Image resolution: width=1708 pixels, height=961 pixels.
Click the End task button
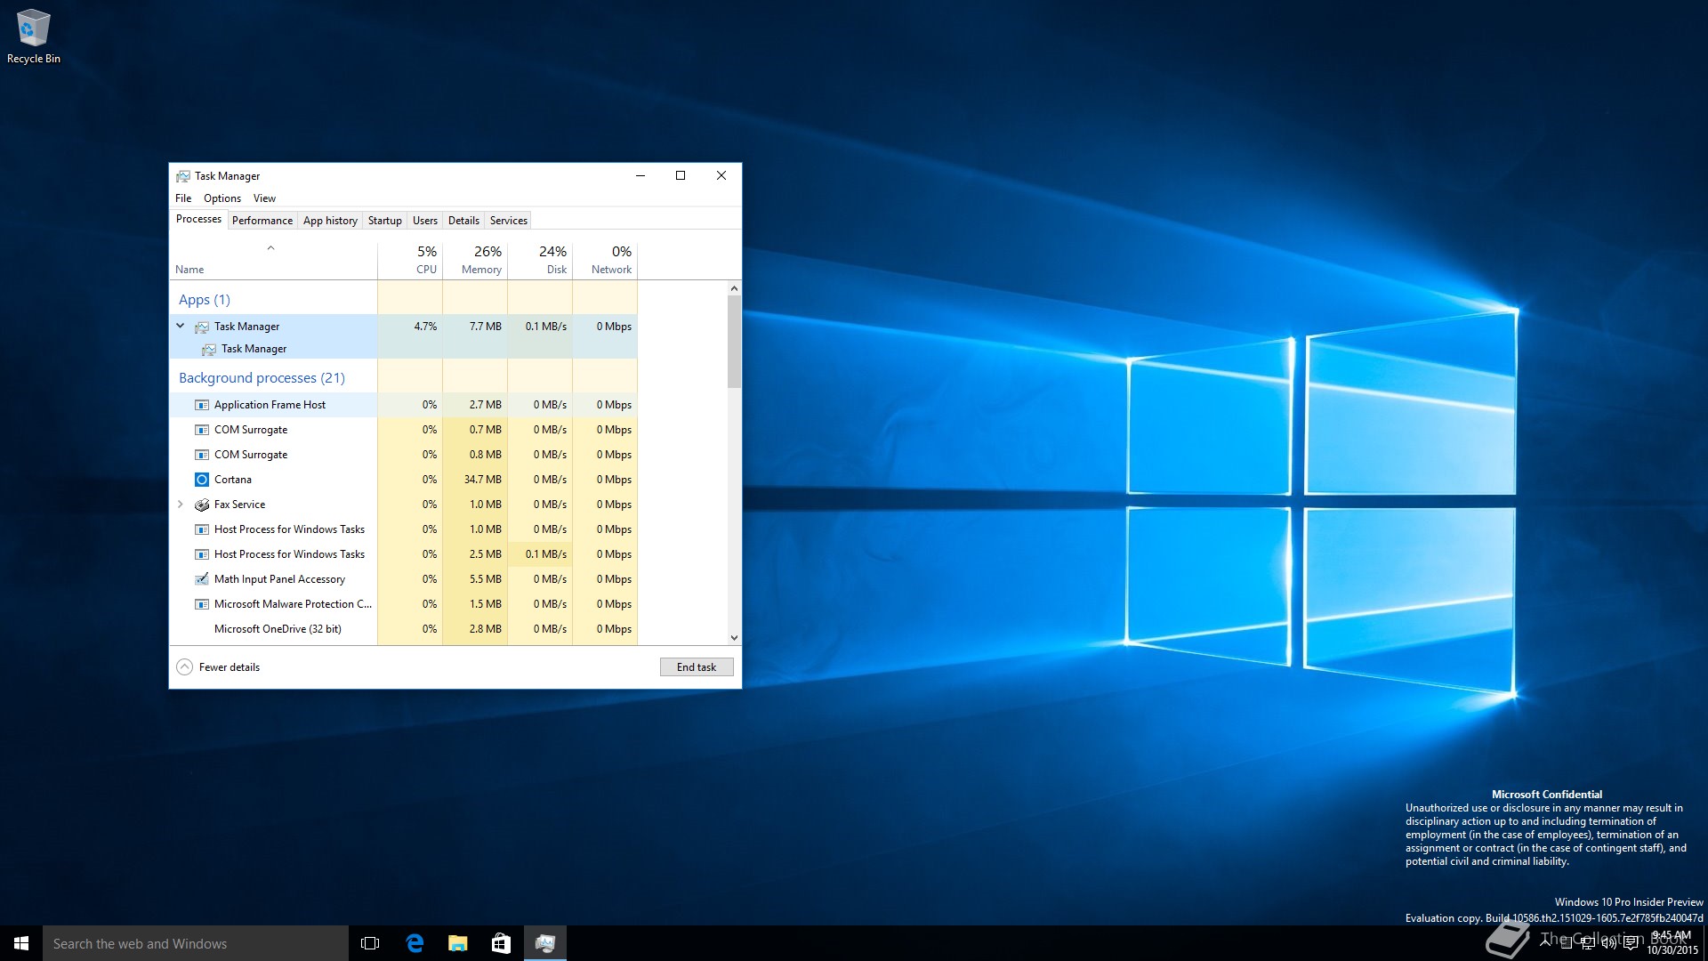pyautogui.click(x=697, y=667)
